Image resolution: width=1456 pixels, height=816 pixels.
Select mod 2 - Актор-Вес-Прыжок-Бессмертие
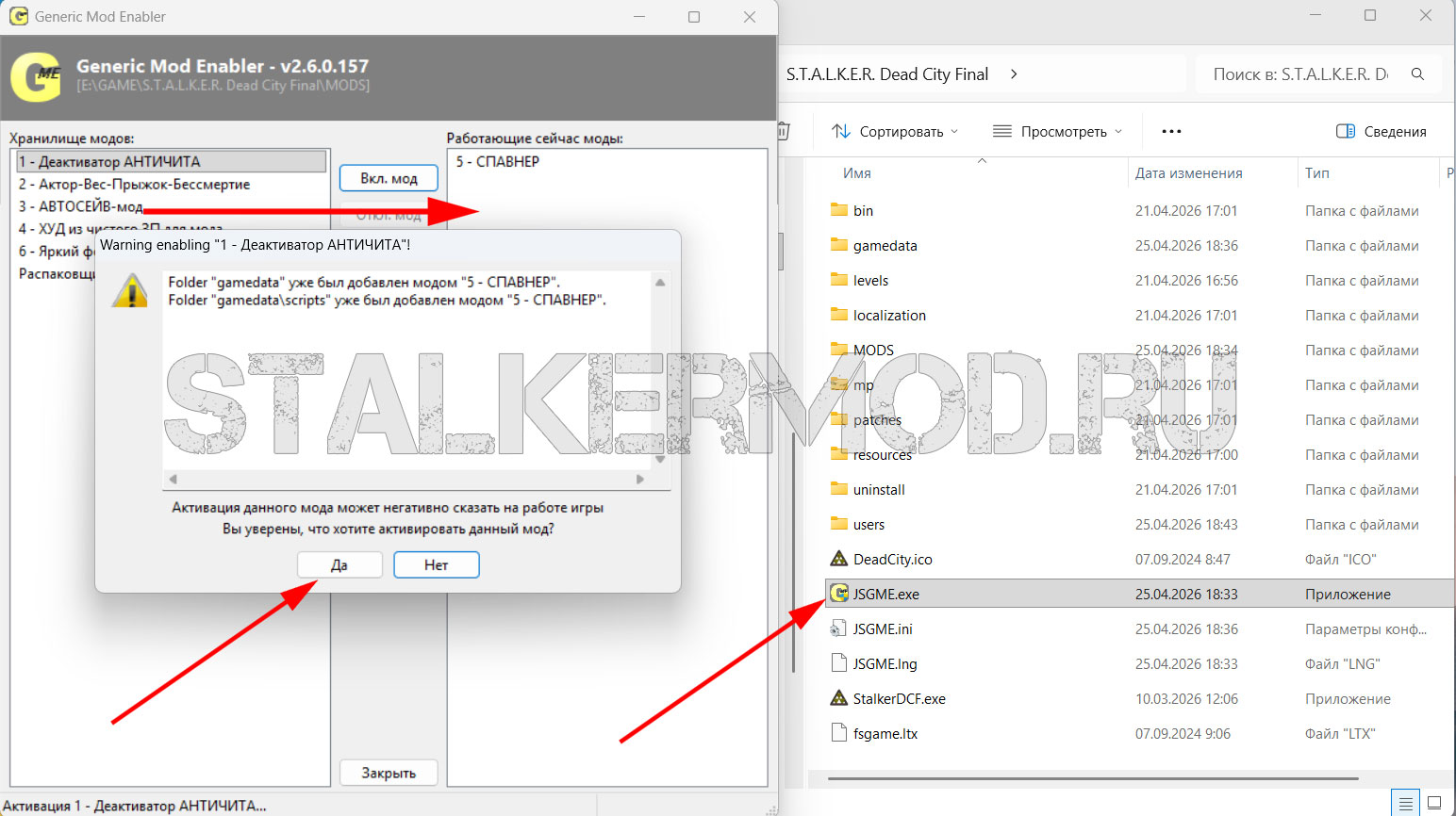click(x=134, y=184)
